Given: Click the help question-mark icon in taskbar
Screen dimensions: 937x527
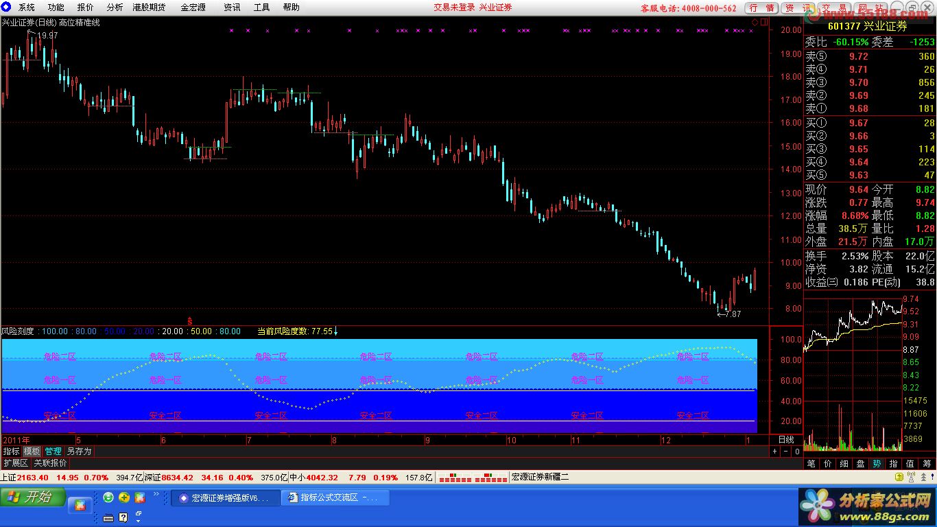Looking at the screenshot, I should tap(123, 517).
